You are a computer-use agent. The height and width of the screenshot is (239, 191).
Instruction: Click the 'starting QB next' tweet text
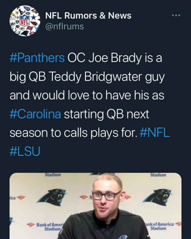pos(107,114)
